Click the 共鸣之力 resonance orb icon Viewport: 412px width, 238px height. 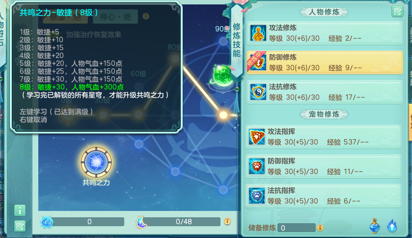pyautogui.click(x=96, y=162)
